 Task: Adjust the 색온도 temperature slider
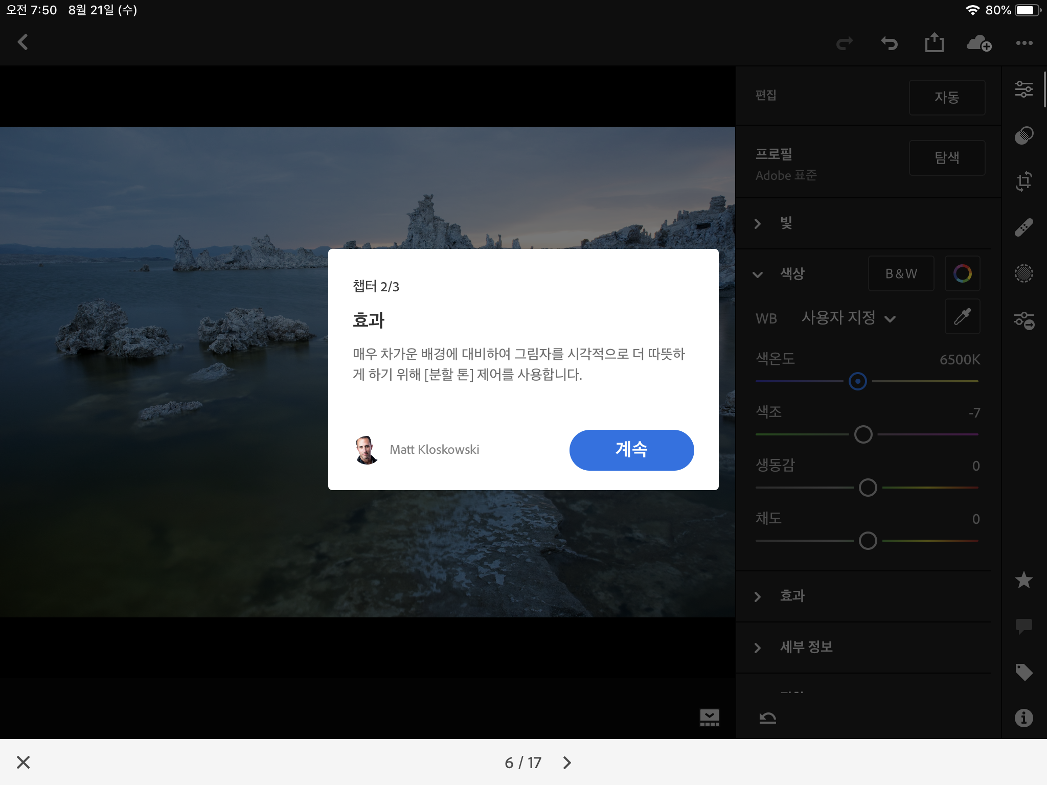pos(858,381)
